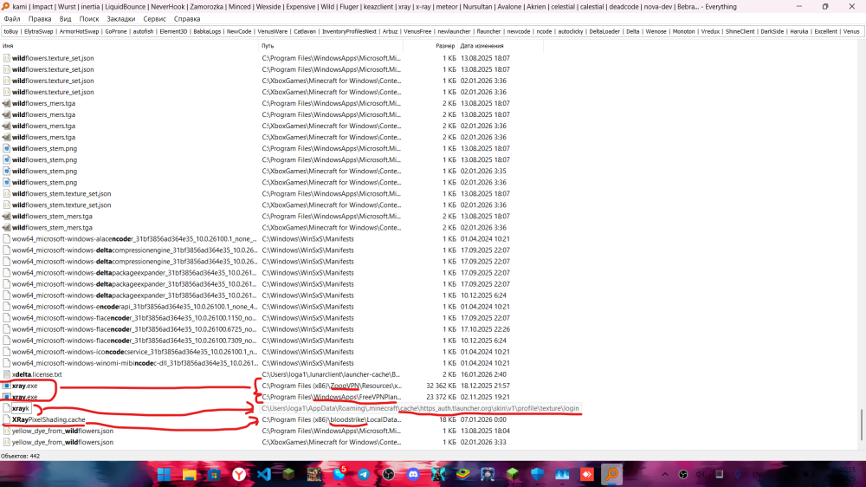Open the Сервис menu

[x=155, y=19]
